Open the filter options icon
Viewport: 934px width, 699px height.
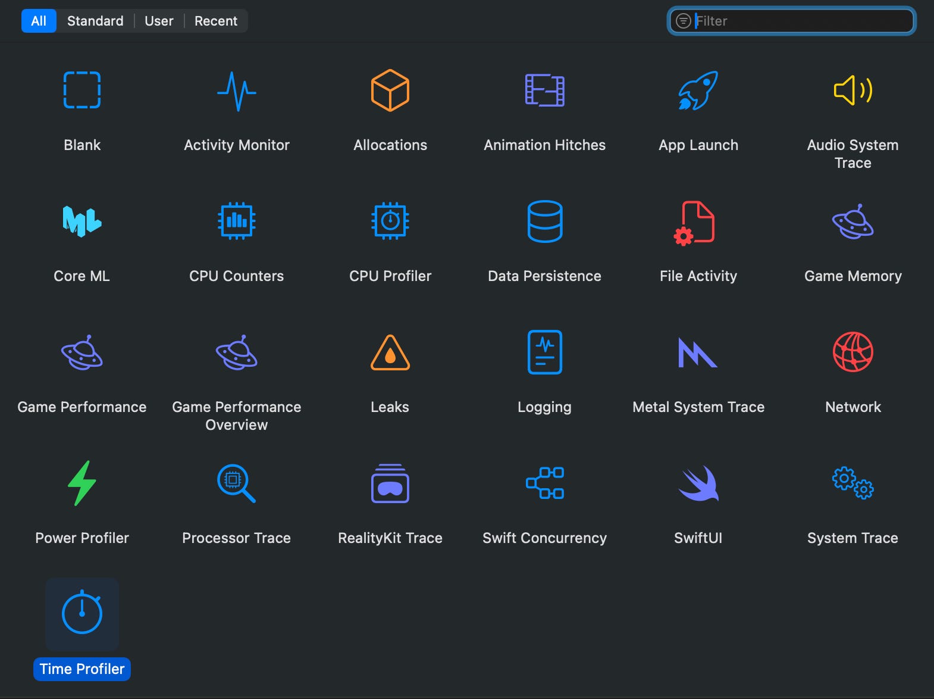click(684, 21)
